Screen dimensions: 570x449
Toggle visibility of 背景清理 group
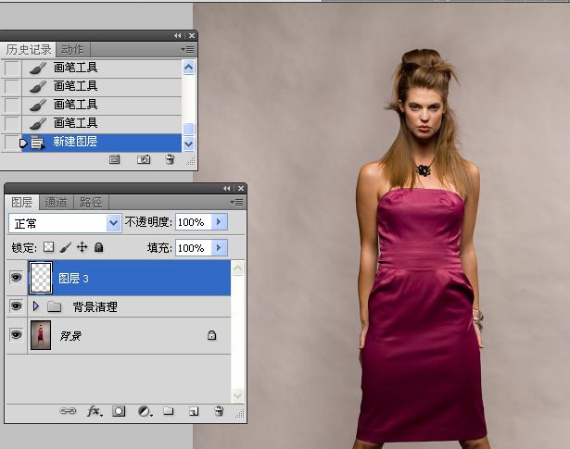pos(16,306)
